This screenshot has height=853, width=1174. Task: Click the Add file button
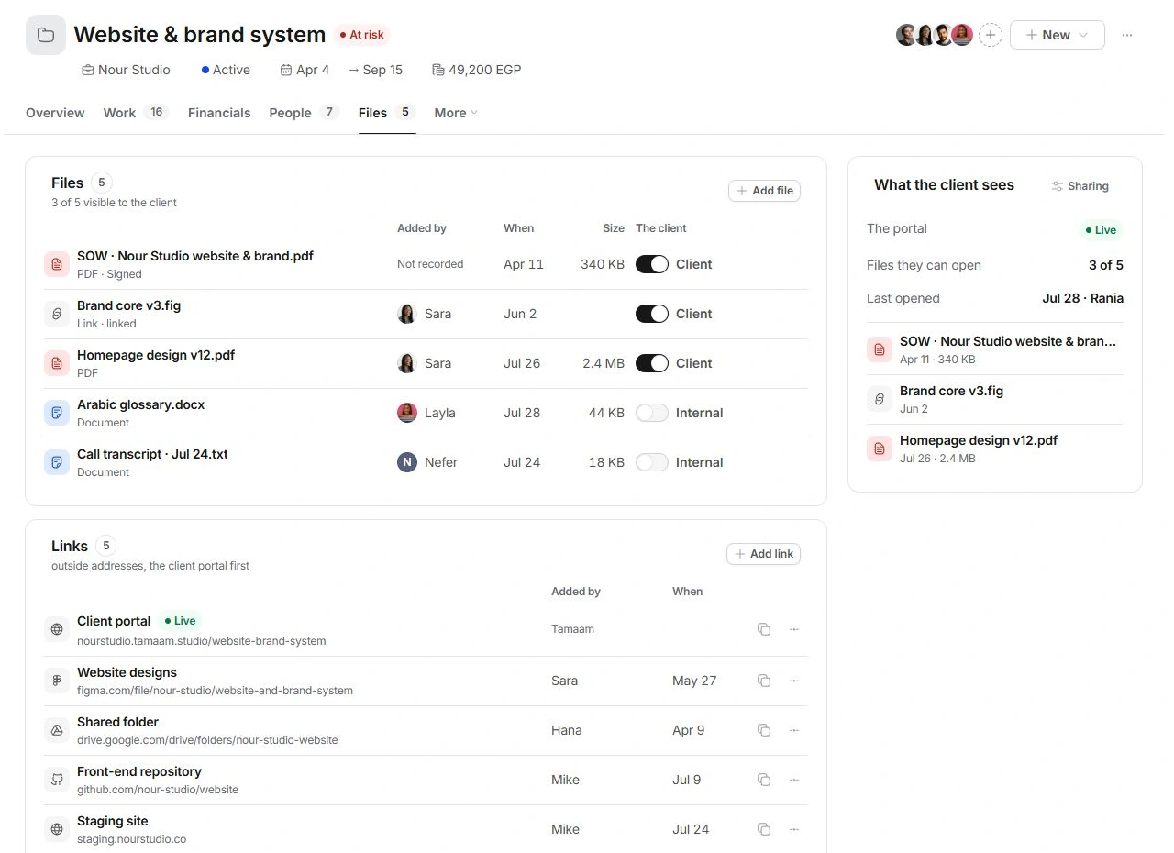(764, 191)
